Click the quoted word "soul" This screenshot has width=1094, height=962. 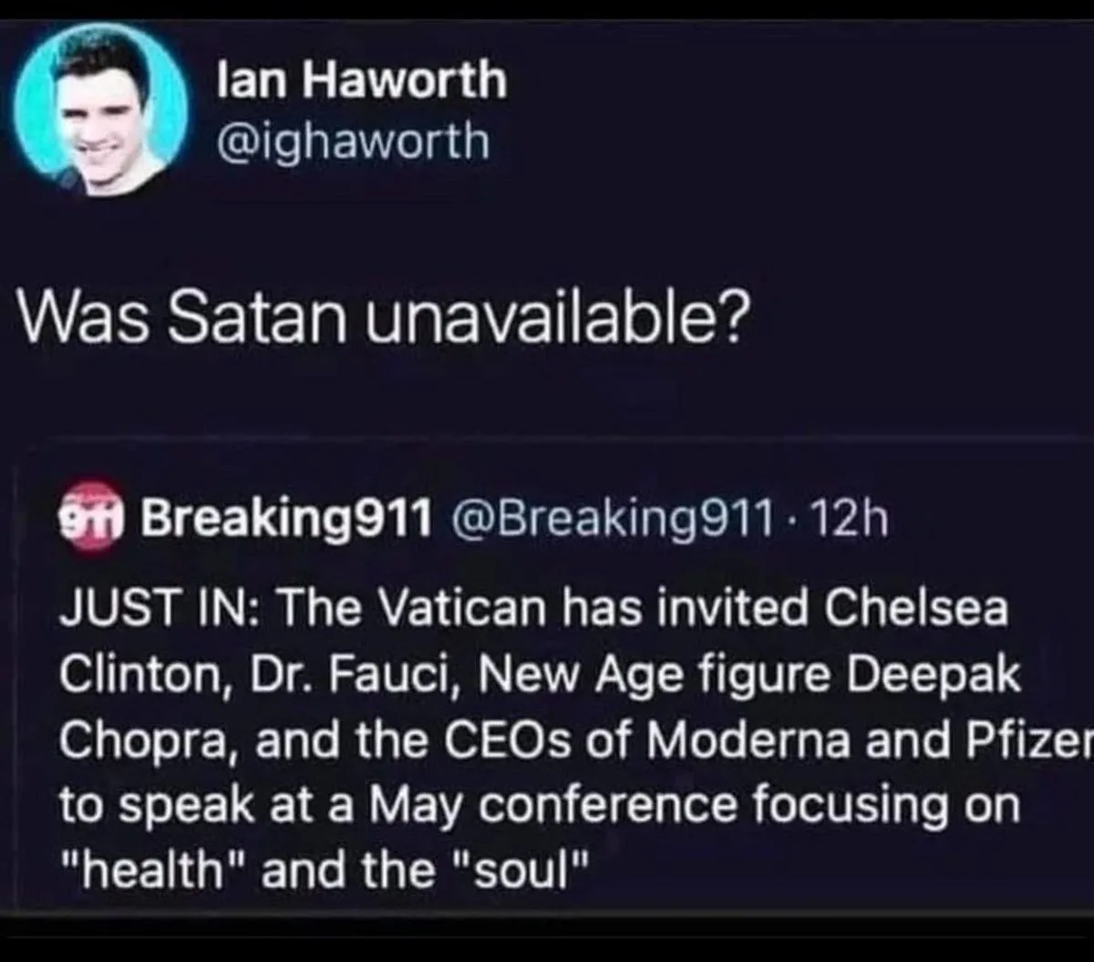[518, 870]
